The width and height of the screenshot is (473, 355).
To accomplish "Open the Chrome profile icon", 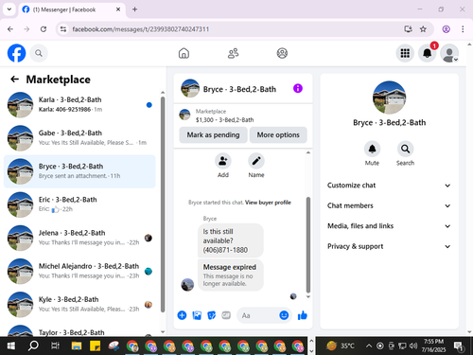I will [x=446, y=29].
